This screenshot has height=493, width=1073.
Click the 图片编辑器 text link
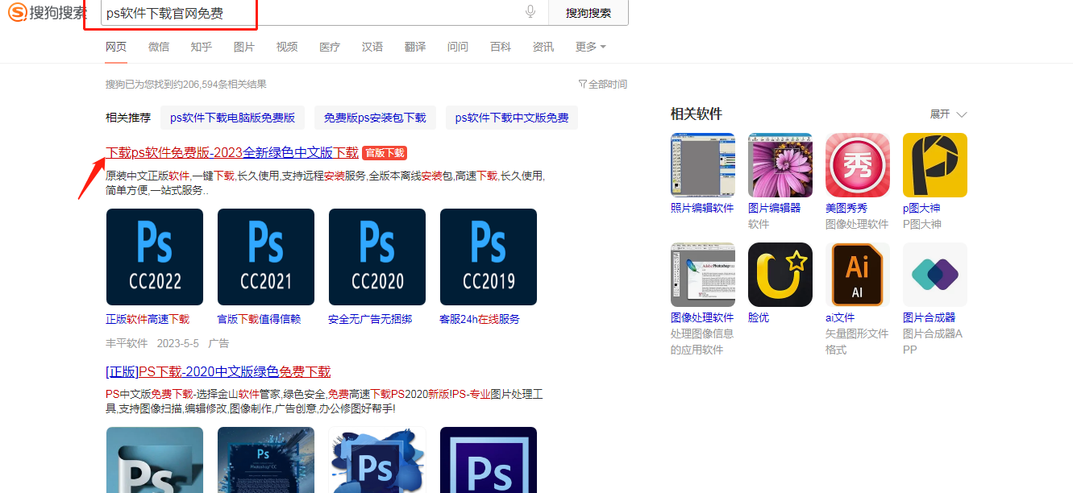point(775,208)
